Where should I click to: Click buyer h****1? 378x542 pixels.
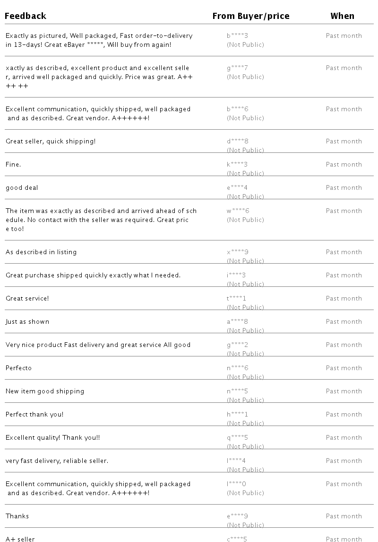tap(237, 414)
